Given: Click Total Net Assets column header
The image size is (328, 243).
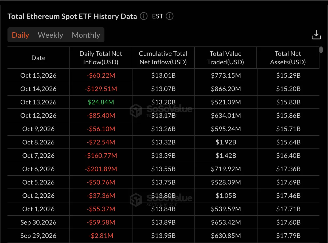Looking at the screenshot, I should [288, 58].
